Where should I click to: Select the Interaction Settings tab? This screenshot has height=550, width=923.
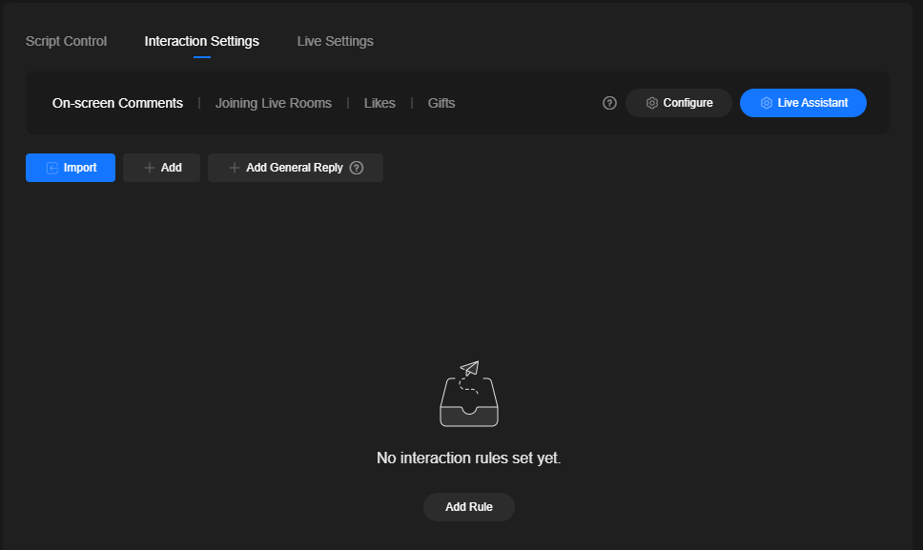[201, 41]
